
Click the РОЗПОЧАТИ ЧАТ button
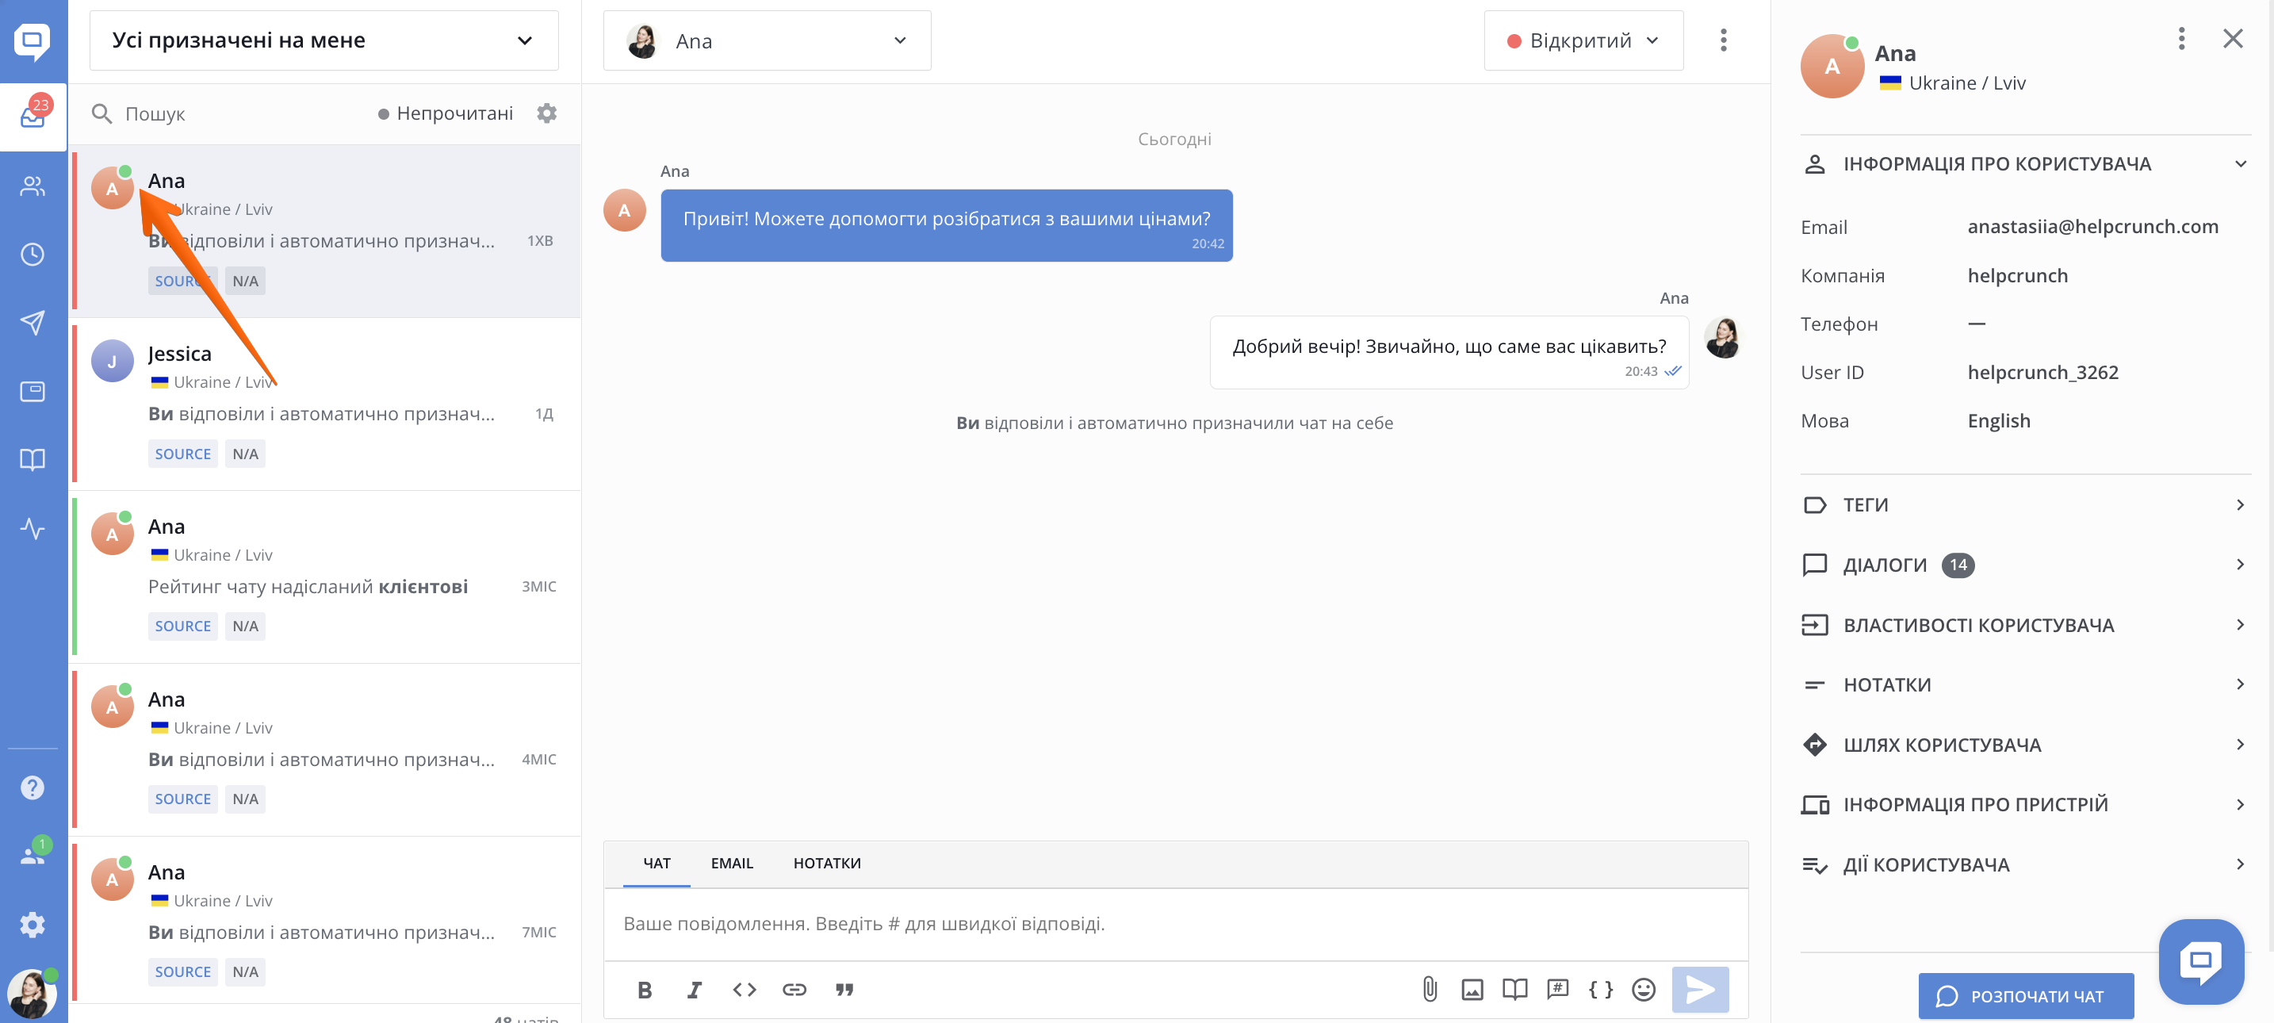pyautogui.click(x=2025, y=995)
